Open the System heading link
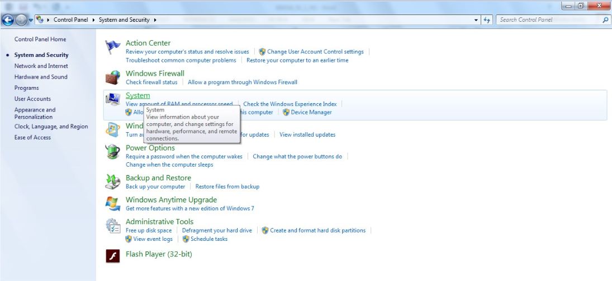Viewport: 612px width, 281px height. pos(138,95)
